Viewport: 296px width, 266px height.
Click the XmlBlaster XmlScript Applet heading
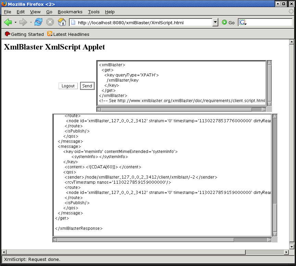(54, 47)
